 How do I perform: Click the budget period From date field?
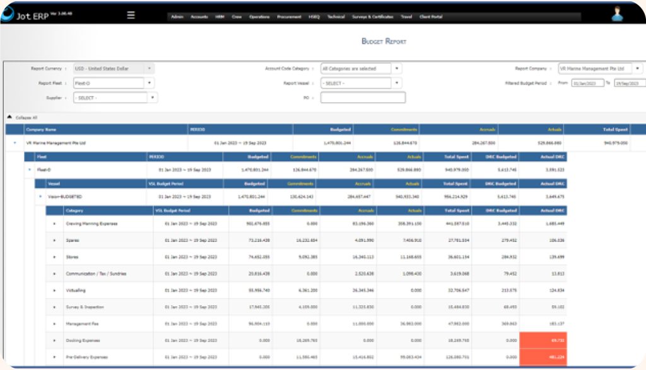(587, 83)
